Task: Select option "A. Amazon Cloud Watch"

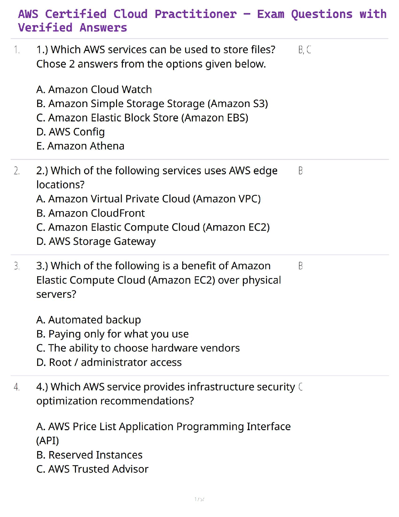Action: pos(94,89)
